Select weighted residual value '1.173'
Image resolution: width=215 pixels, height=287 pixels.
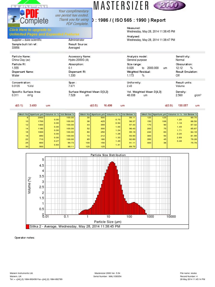[x=130, y=76]
